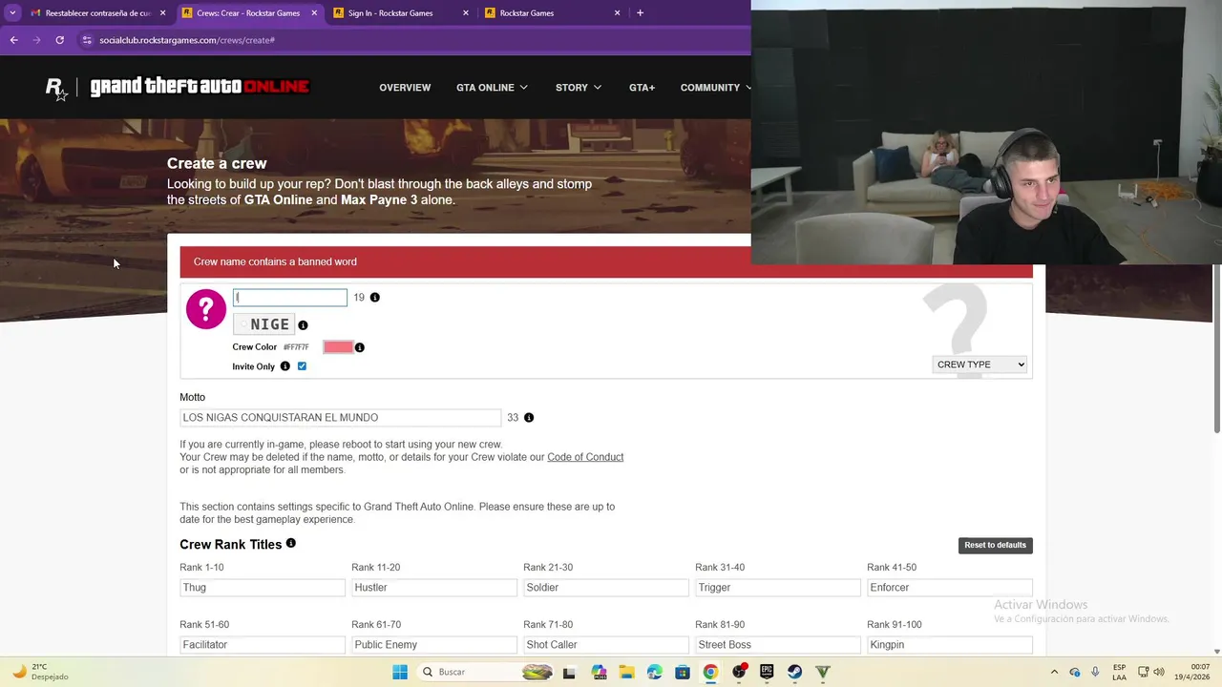Show hidden system tray icons chevron
1222x687 pixels.
(x=1054, y=672)
